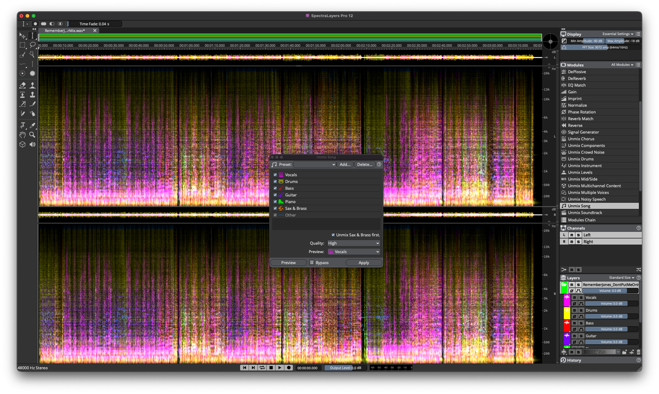Click the Apply button

point(364,263)
